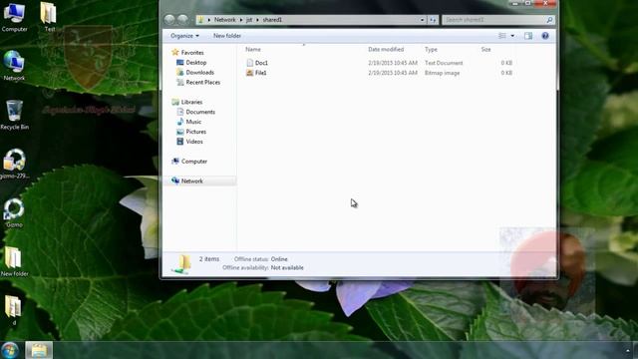638x359 pixels.
Task: Select Videos library
Action: point(194,142)
